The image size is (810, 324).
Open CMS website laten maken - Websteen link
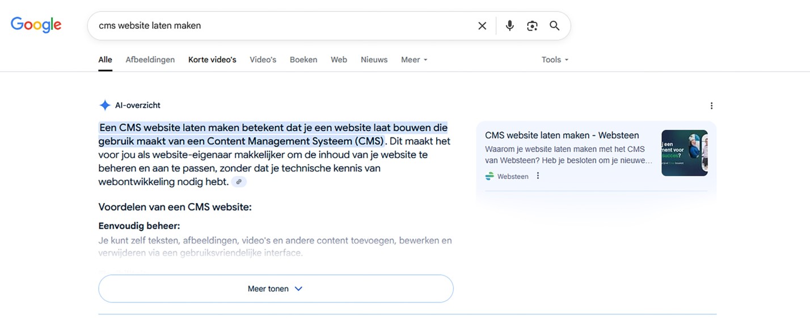click(562, 135)
